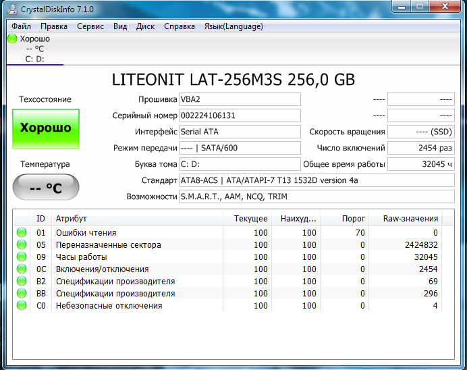Click the raw value 32045 in Часы работы row
The image size is (467, 370).
pyautogui.click(x=426, y=257)
